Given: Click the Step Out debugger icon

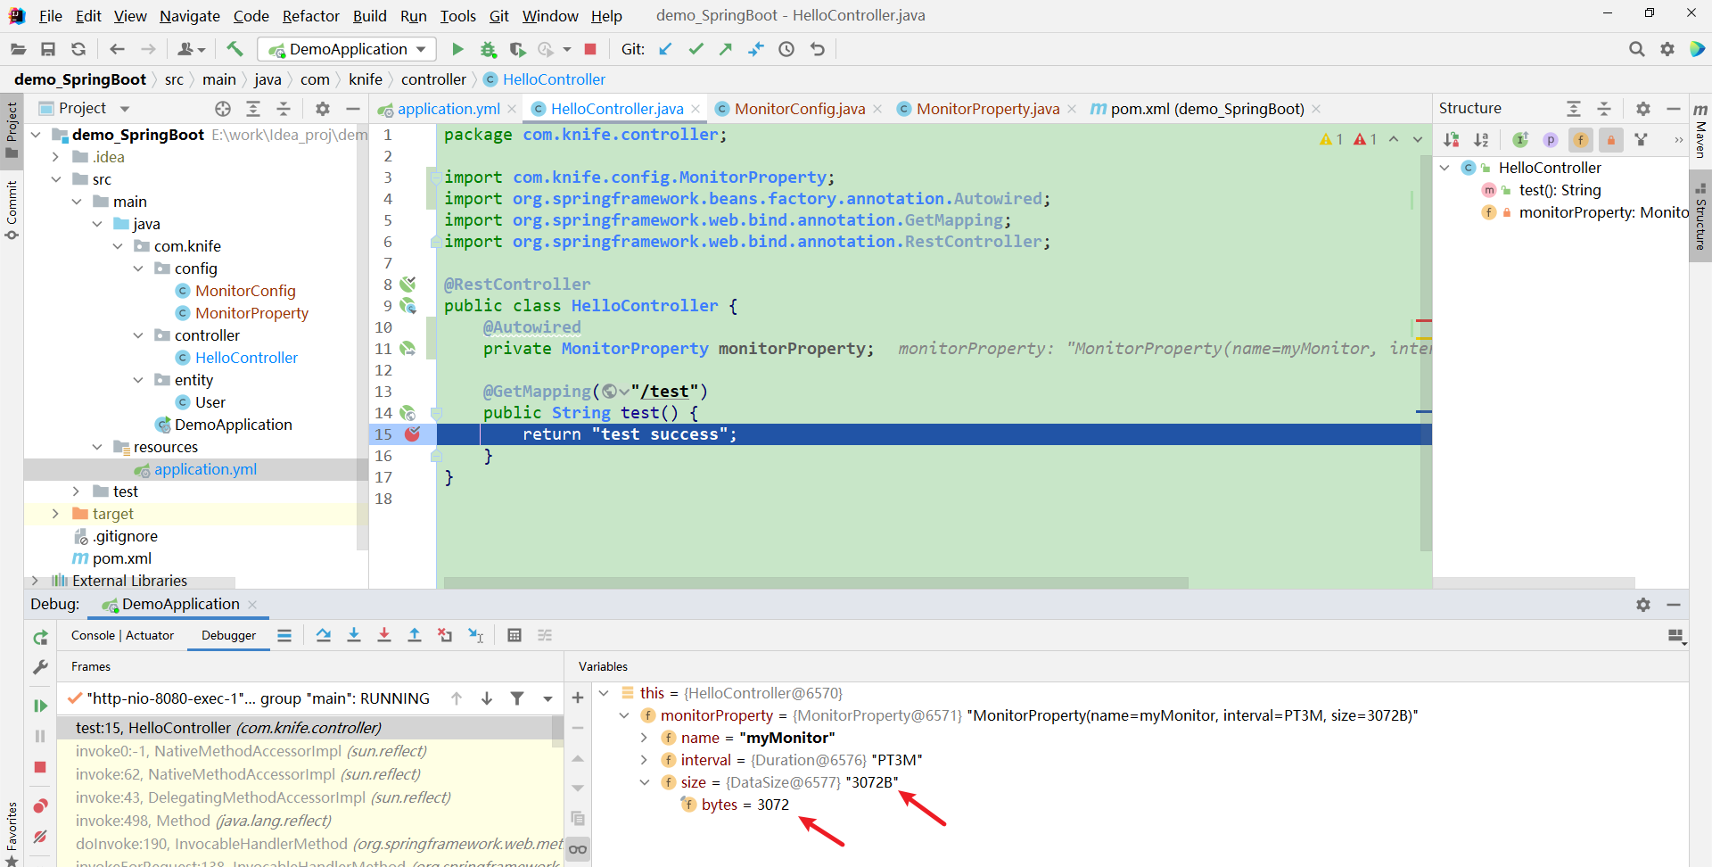Looking at the screenshot, I should [415, 635].
